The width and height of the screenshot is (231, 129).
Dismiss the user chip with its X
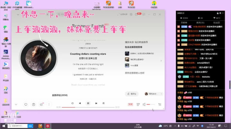tap(161, 94)
